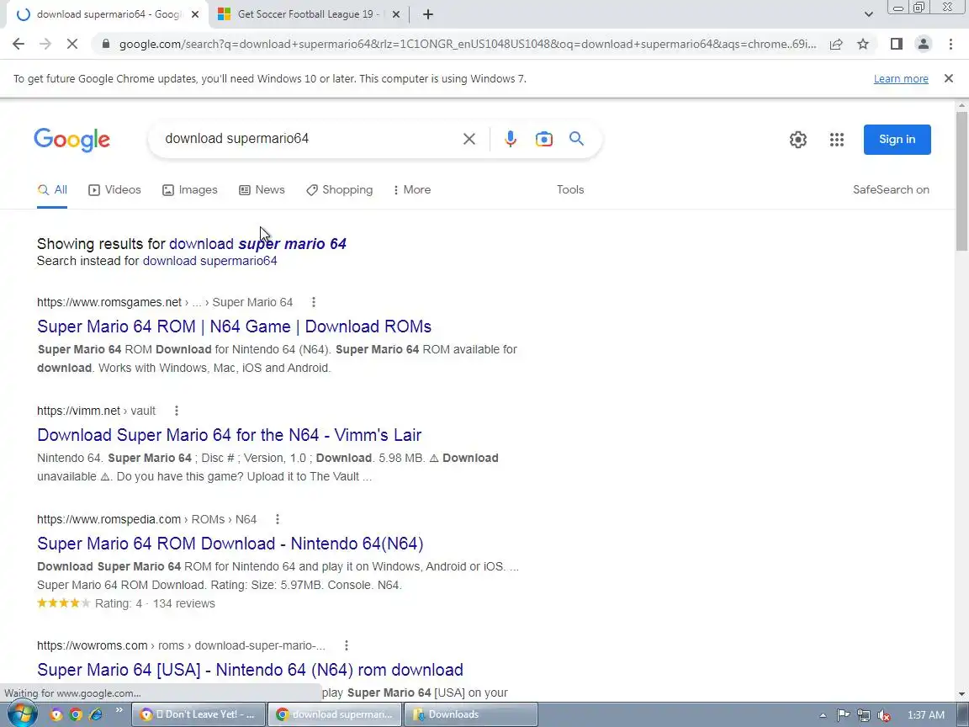Image resolution: width=969 pixels, height=727 pixels.
Task: Click the magnifier search button
Action: (x=576, y=139)
